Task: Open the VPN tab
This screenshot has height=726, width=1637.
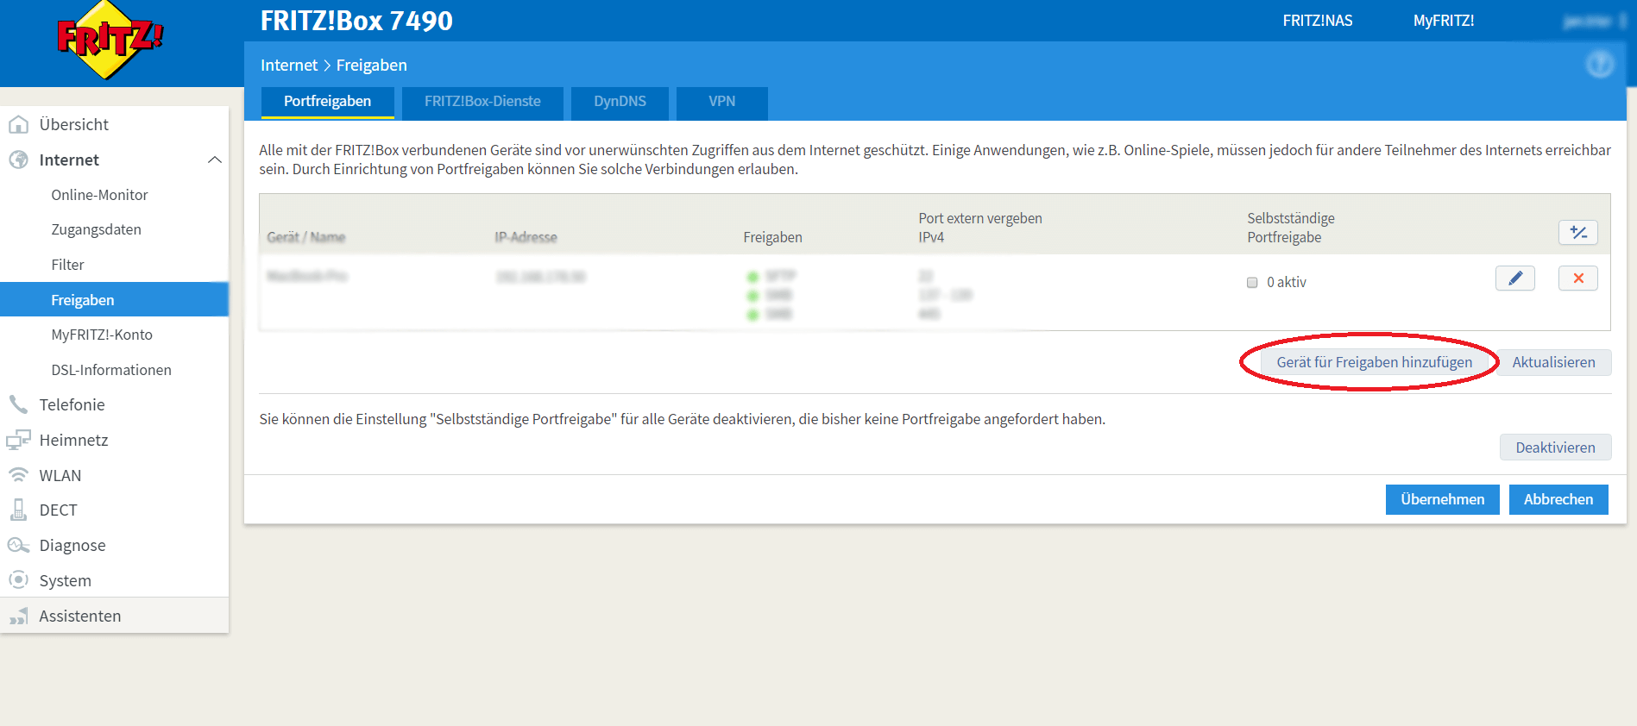Action: click(721, 102)
